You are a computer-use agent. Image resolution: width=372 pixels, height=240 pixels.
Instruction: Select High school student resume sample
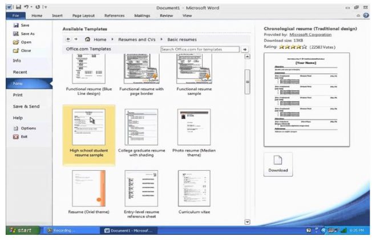coord(89,135)
